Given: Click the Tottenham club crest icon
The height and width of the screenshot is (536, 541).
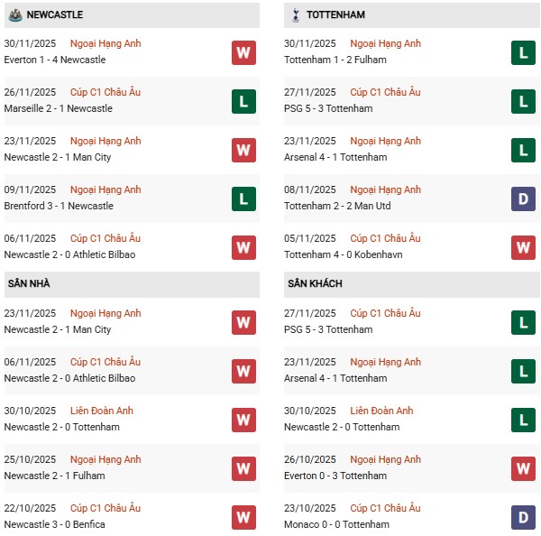Looking at the screenshot, I should (x=296, y=14).
